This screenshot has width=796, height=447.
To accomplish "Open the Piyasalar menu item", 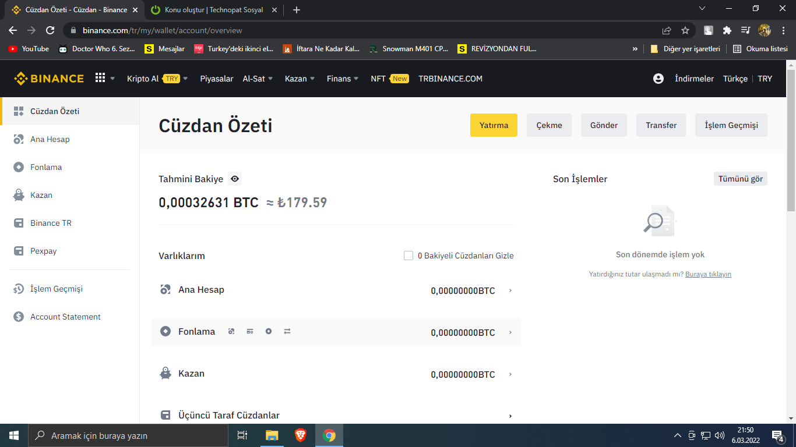I will [x=217, y=79].
